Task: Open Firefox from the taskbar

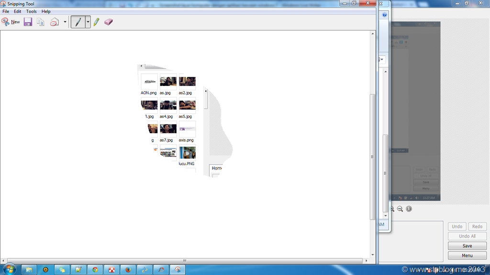Action: 128,270
